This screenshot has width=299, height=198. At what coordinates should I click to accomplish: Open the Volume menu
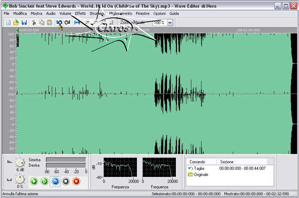pyautogui.click(x=65, y=13)
